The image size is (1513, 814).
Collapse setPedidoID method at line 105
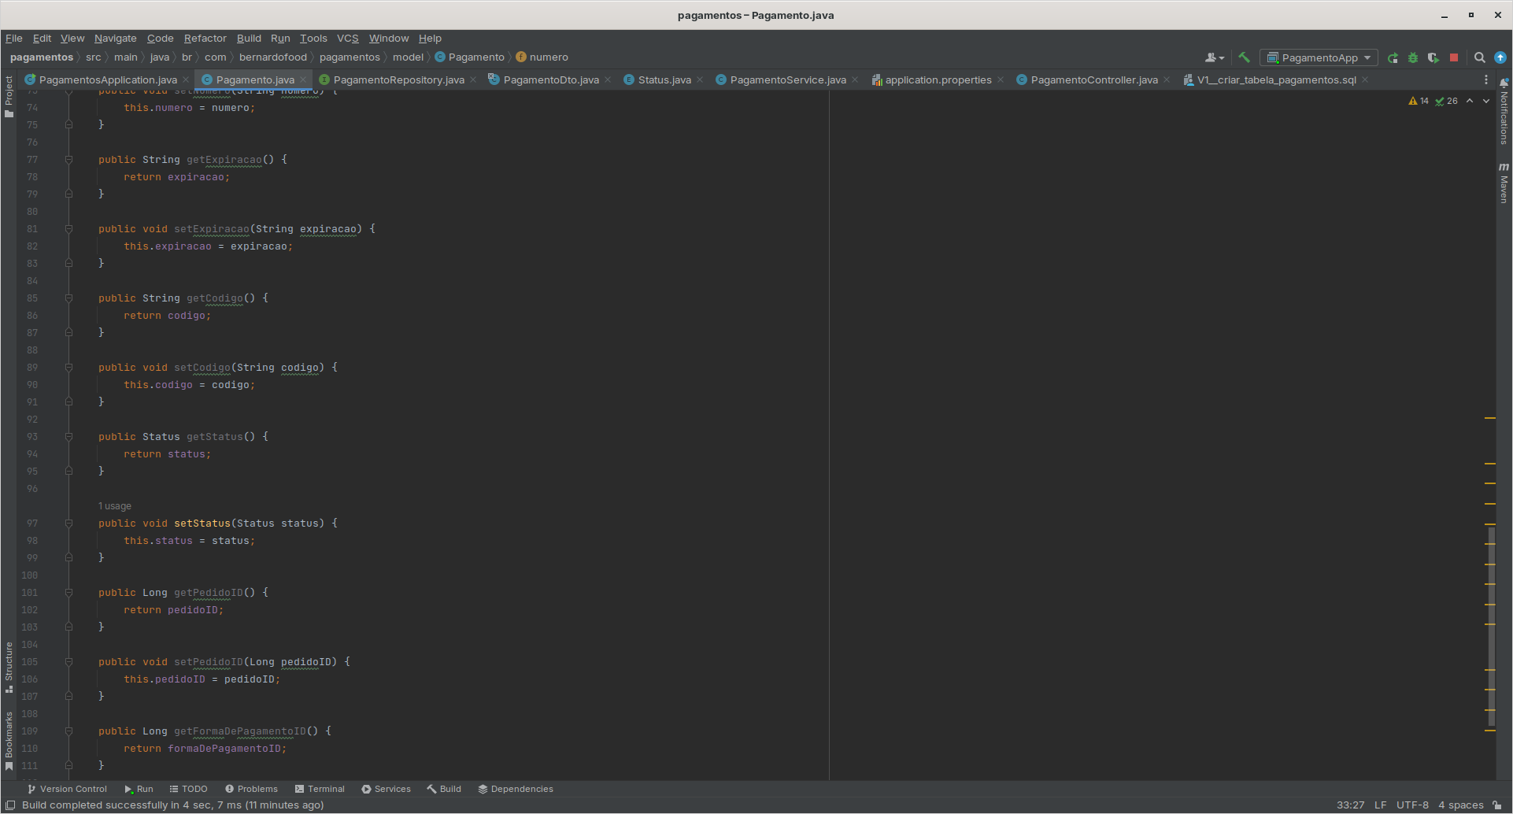(x=68, y=662)
